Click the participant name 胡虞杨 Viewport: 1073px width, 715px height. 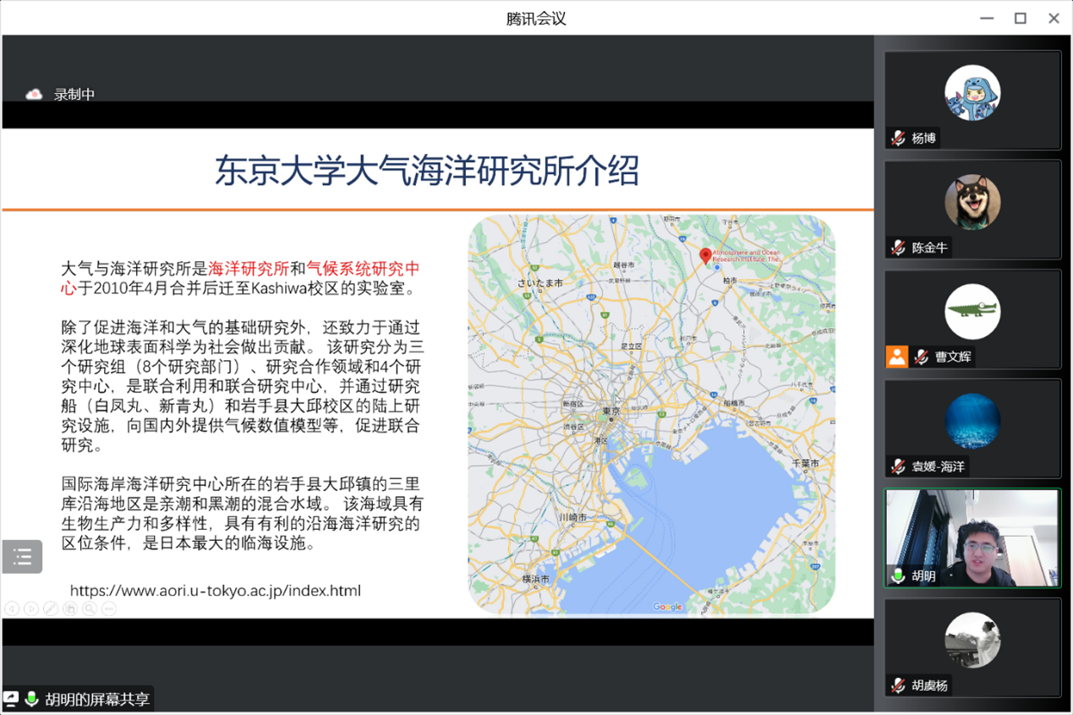(930, 685)
